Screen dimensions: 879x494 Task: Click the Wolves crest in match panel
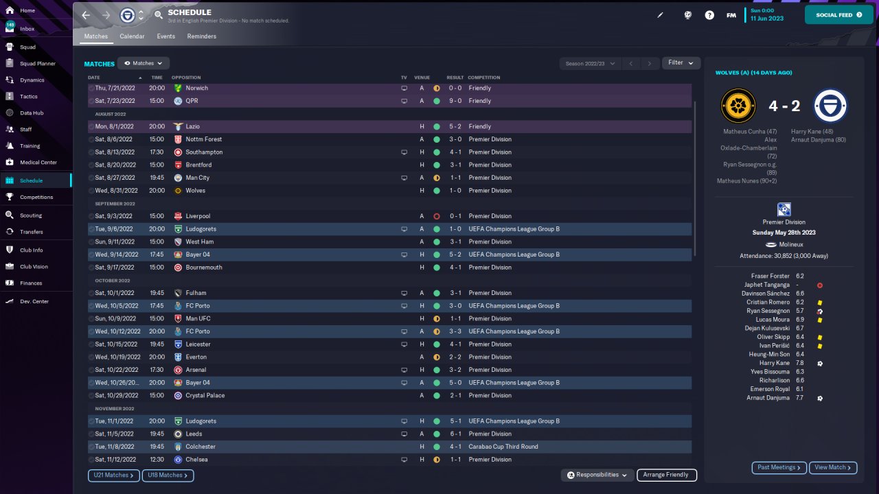point(738,106)
